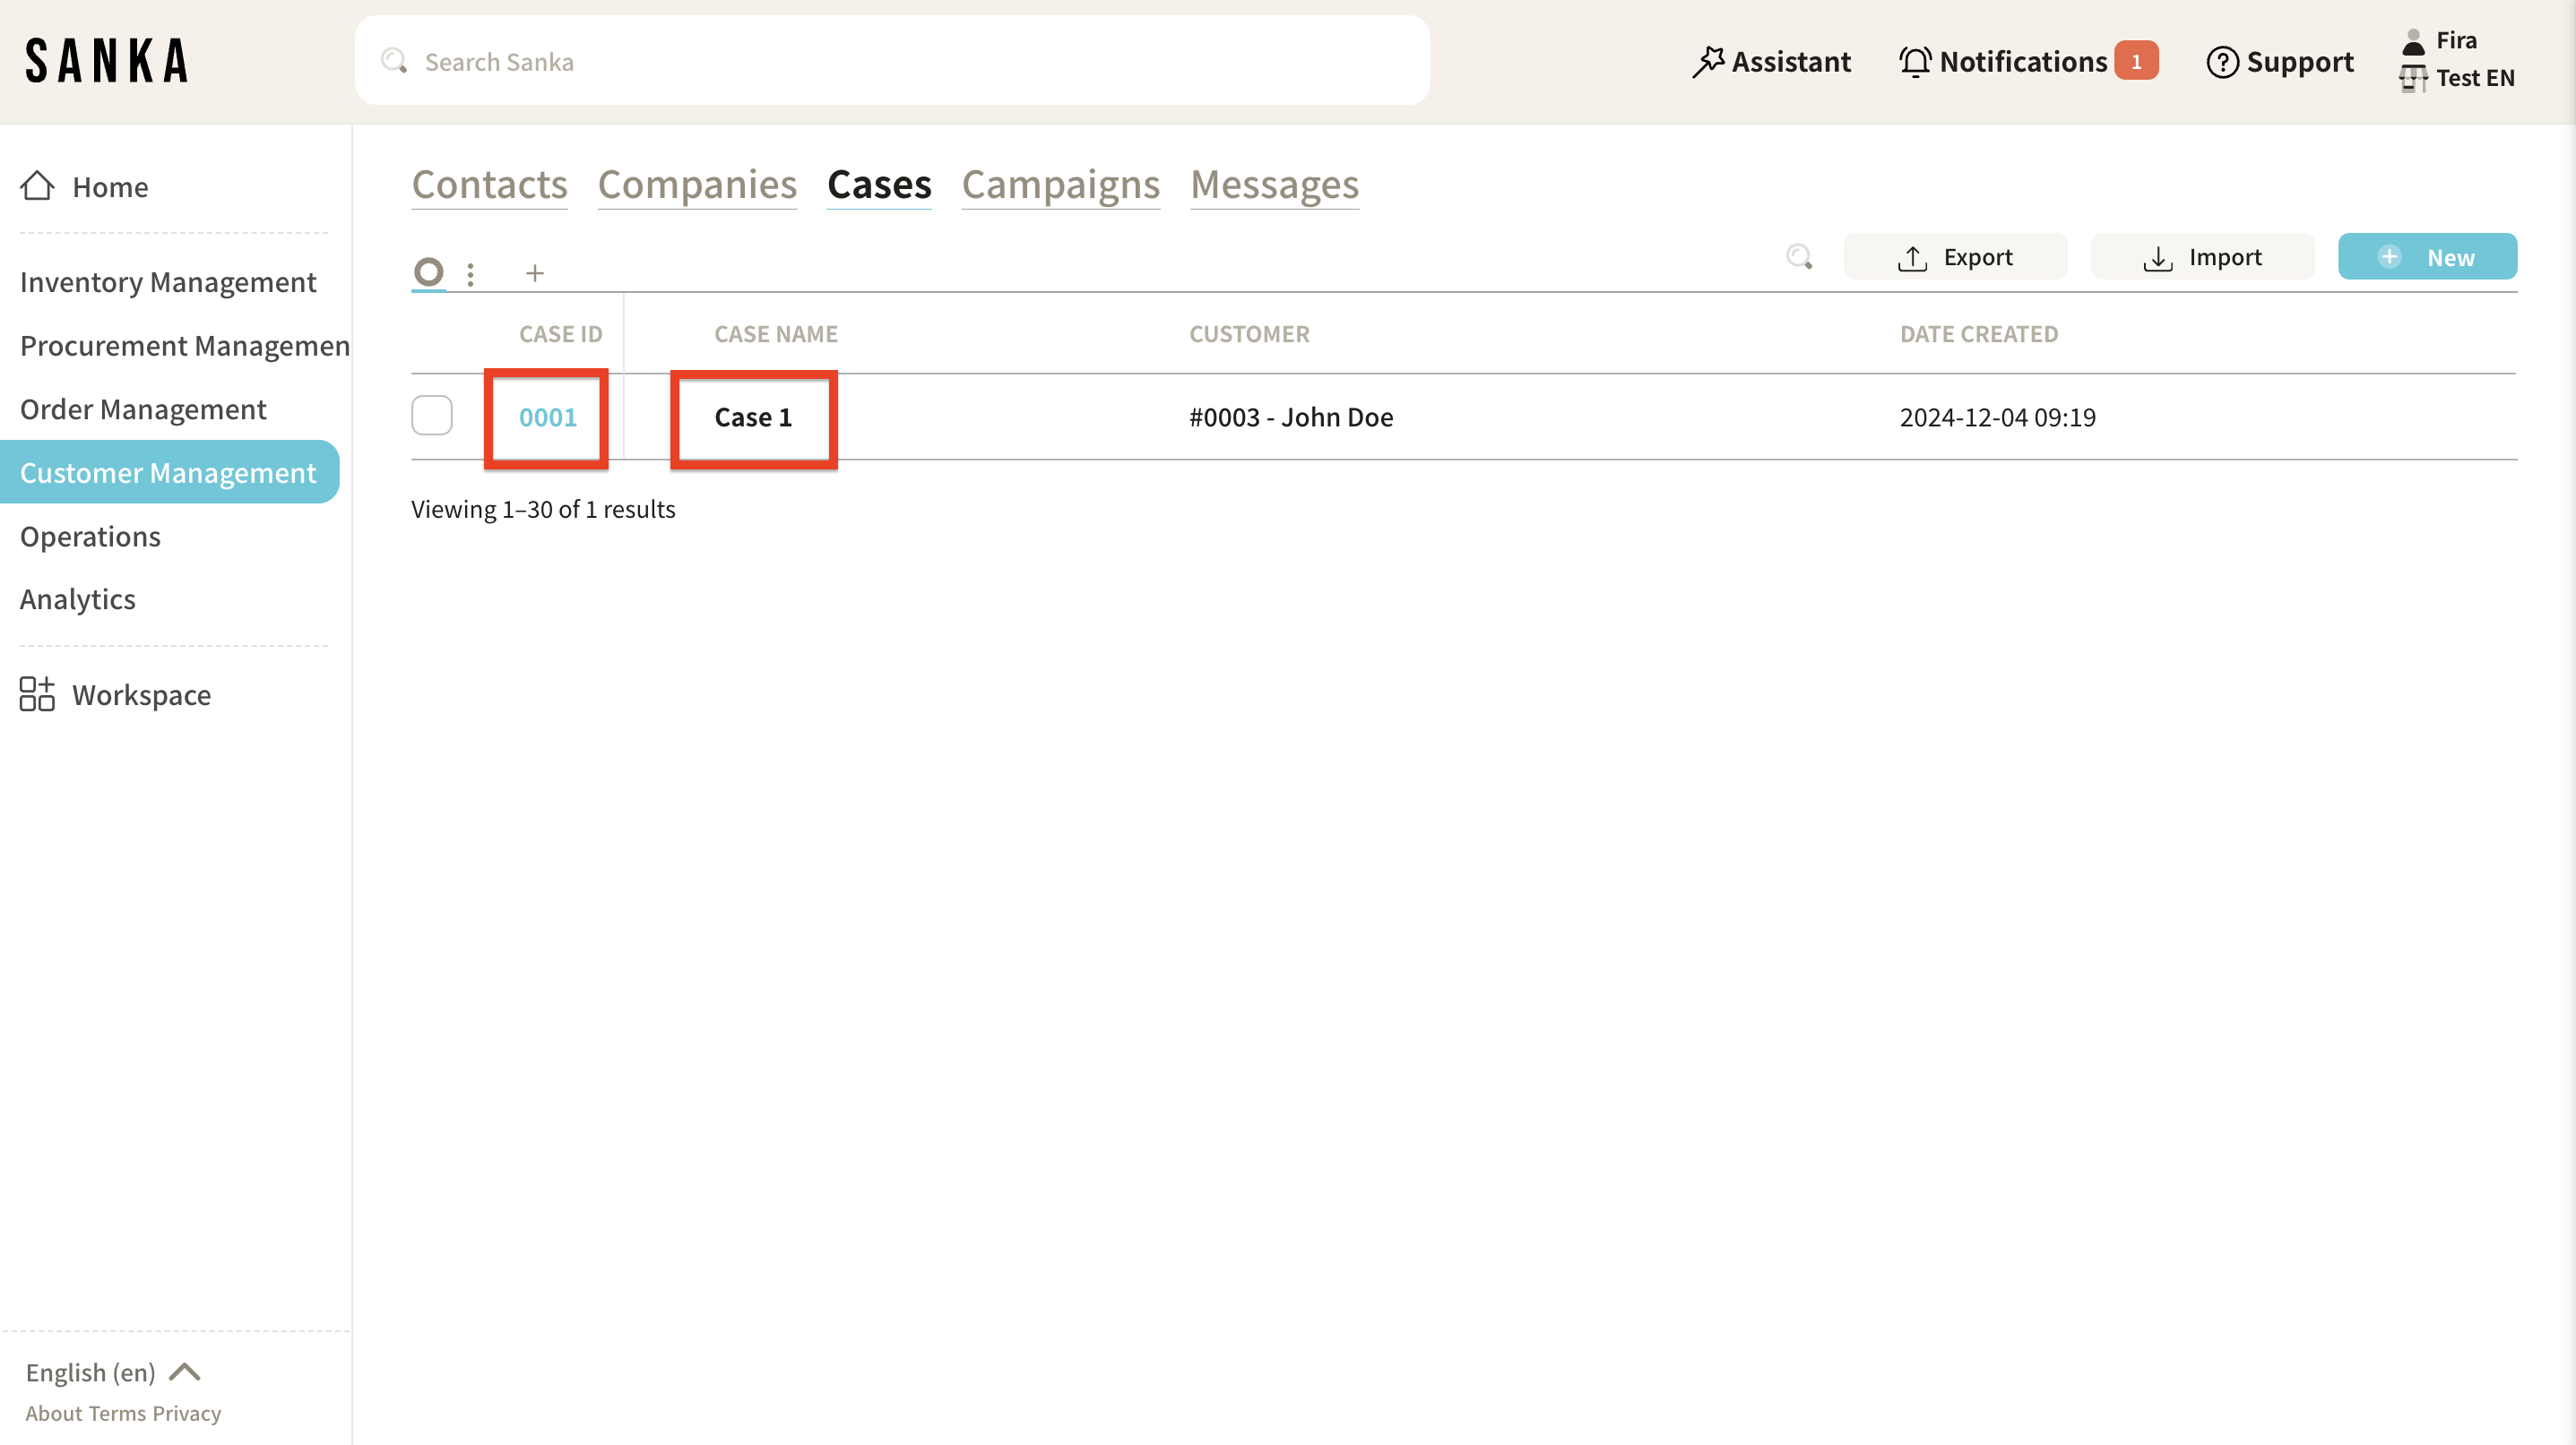The width and height of the screenshot is (2576, 1445).
Task: Click the Import button
Action: point(2201,257)
